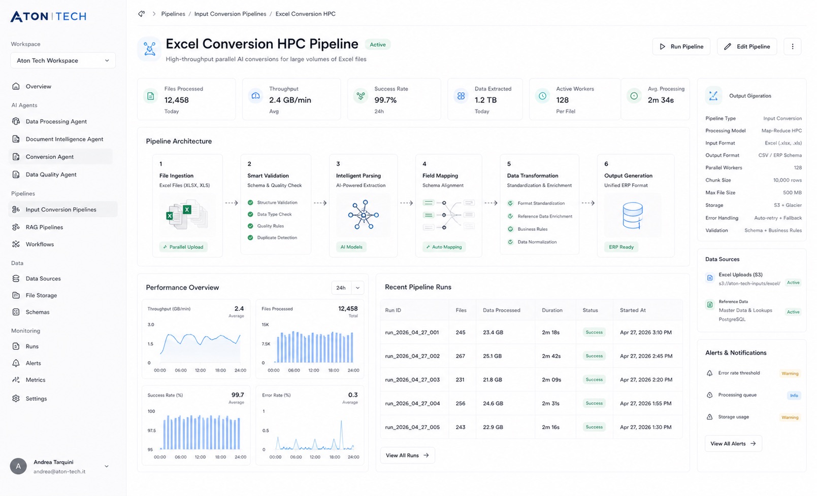Click the Structure Validation check item

[272, 202]
